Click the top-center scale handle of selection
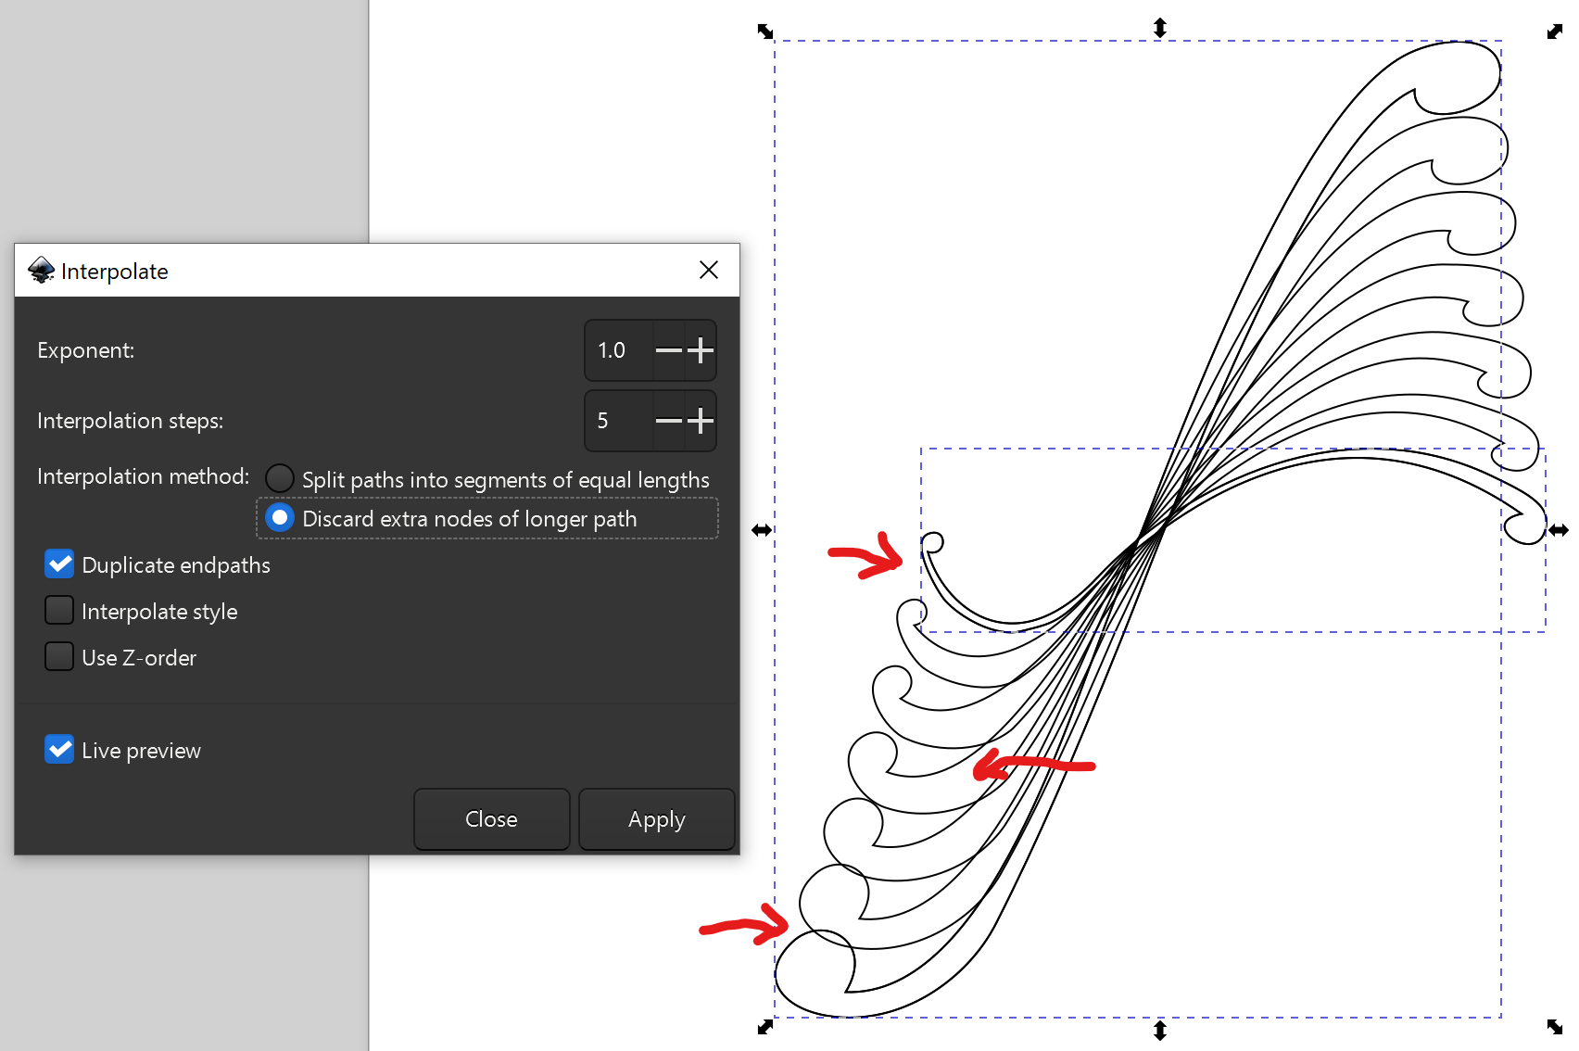The width and height of the screenshot is (1579, 1051). [1160, 28]
